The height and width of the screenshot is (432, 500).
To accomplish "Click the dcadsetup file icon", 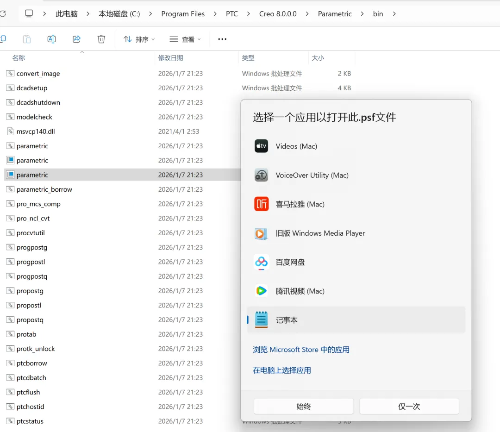I will click(10, 88).
